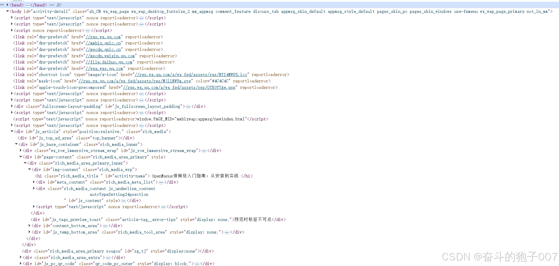Click the 'autoTypeSetting24psection' class text
The height and width of the screenshot is (266, 559).
(119, 194)
